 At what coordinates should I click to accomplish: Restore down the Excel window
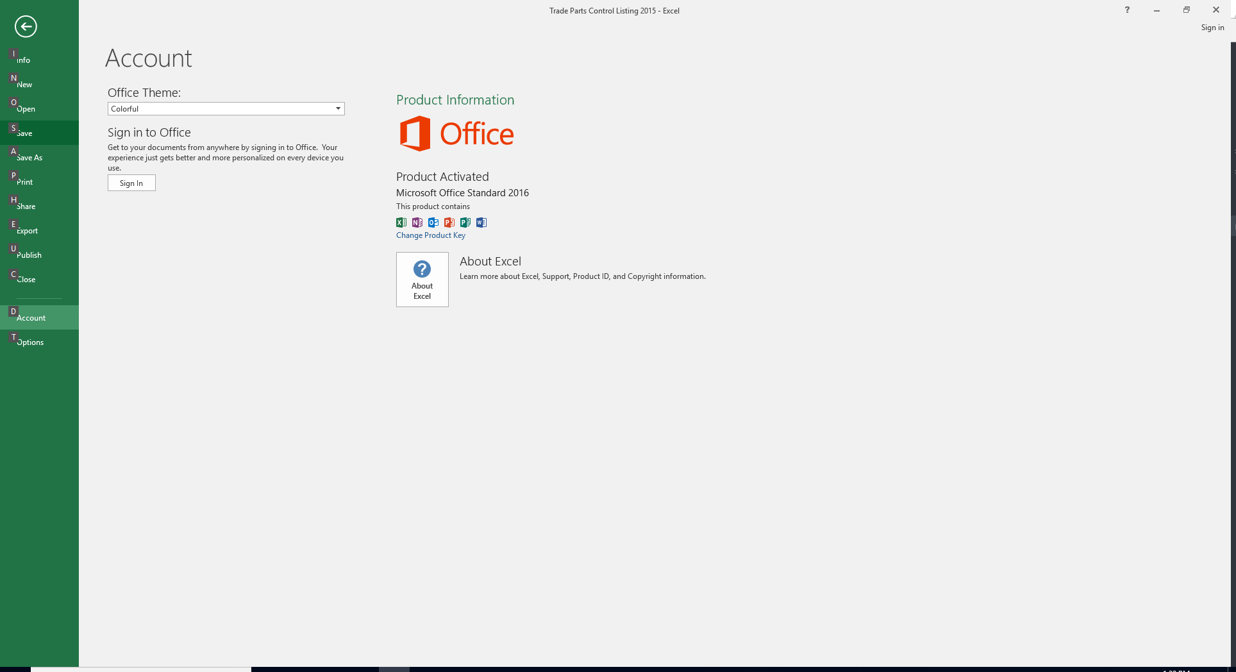tap(1186, 10)
